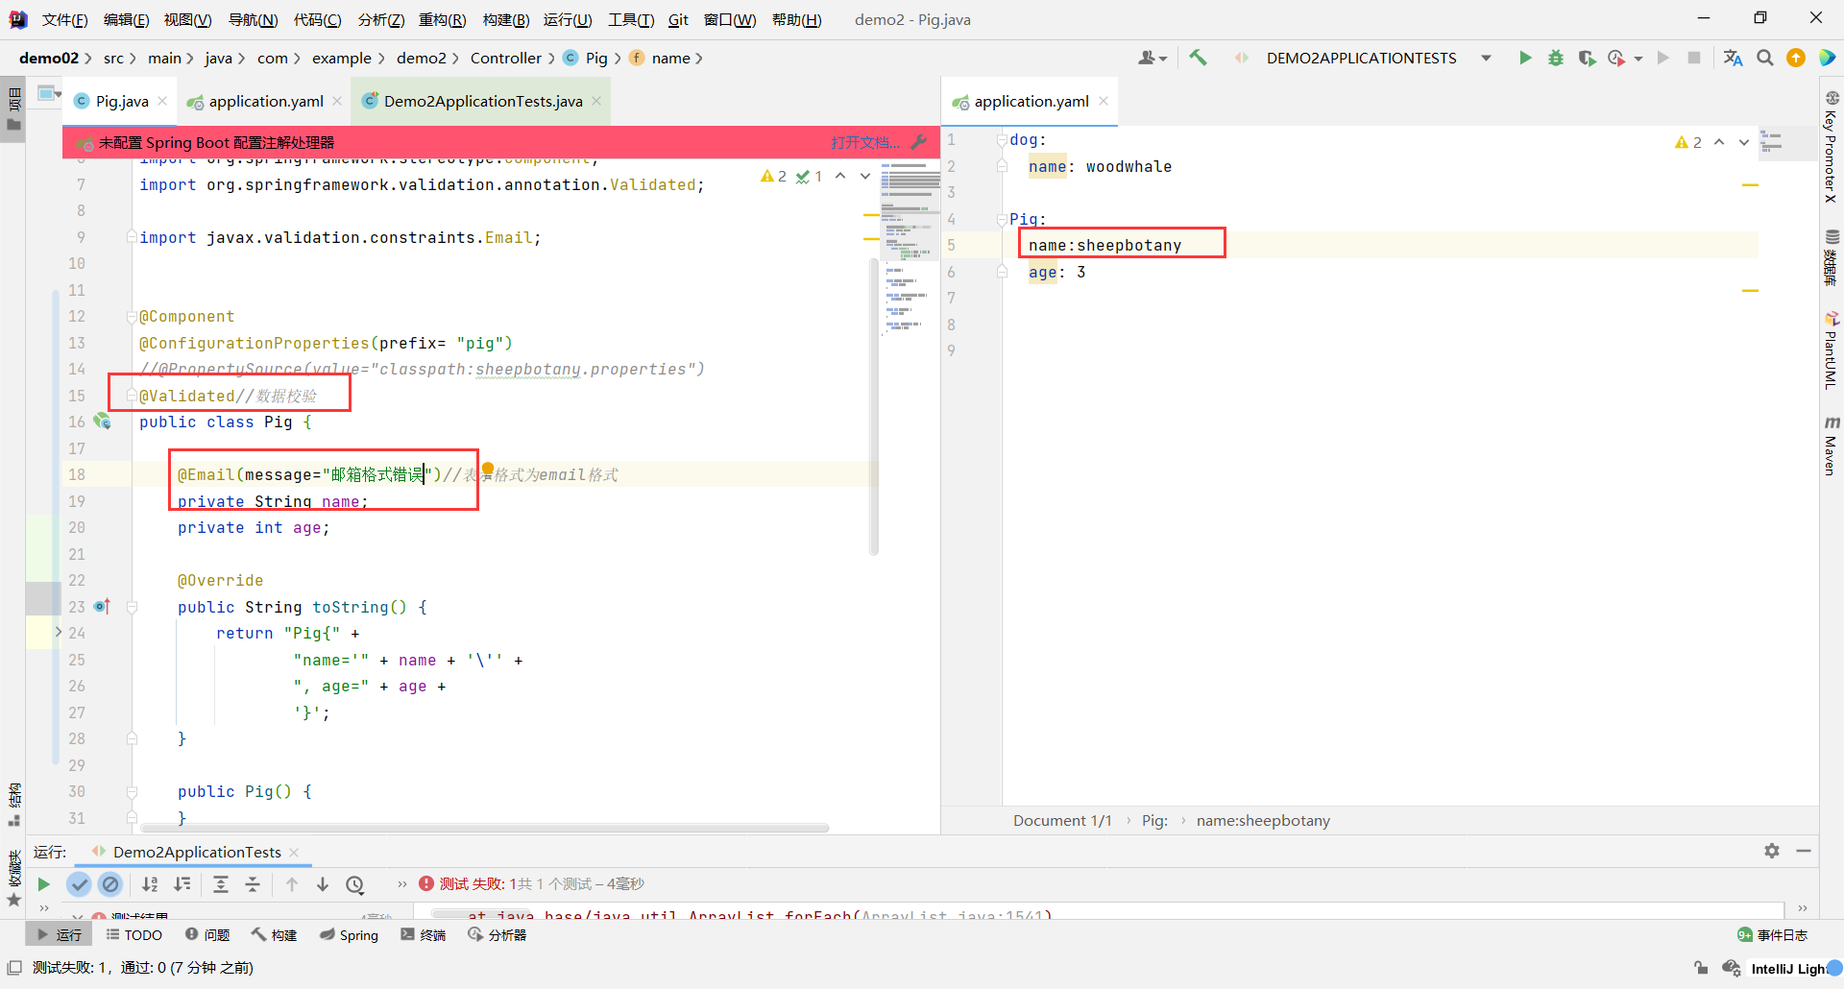Click the code minimap in Pig.java editor
Viewport: 1844px width, 989px height.
[910, 248]
